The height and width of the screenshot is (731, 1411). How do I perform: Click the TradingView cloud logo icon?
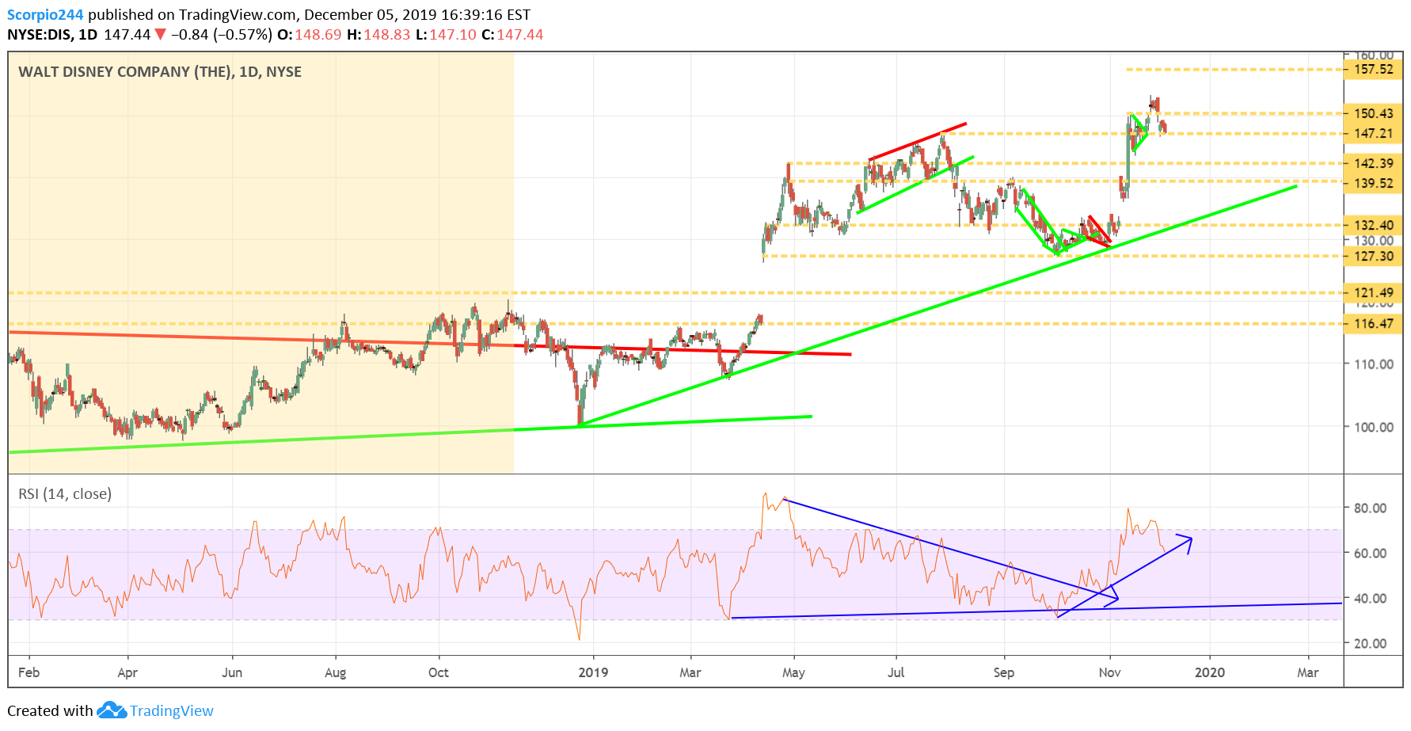(x=112, y=710)
